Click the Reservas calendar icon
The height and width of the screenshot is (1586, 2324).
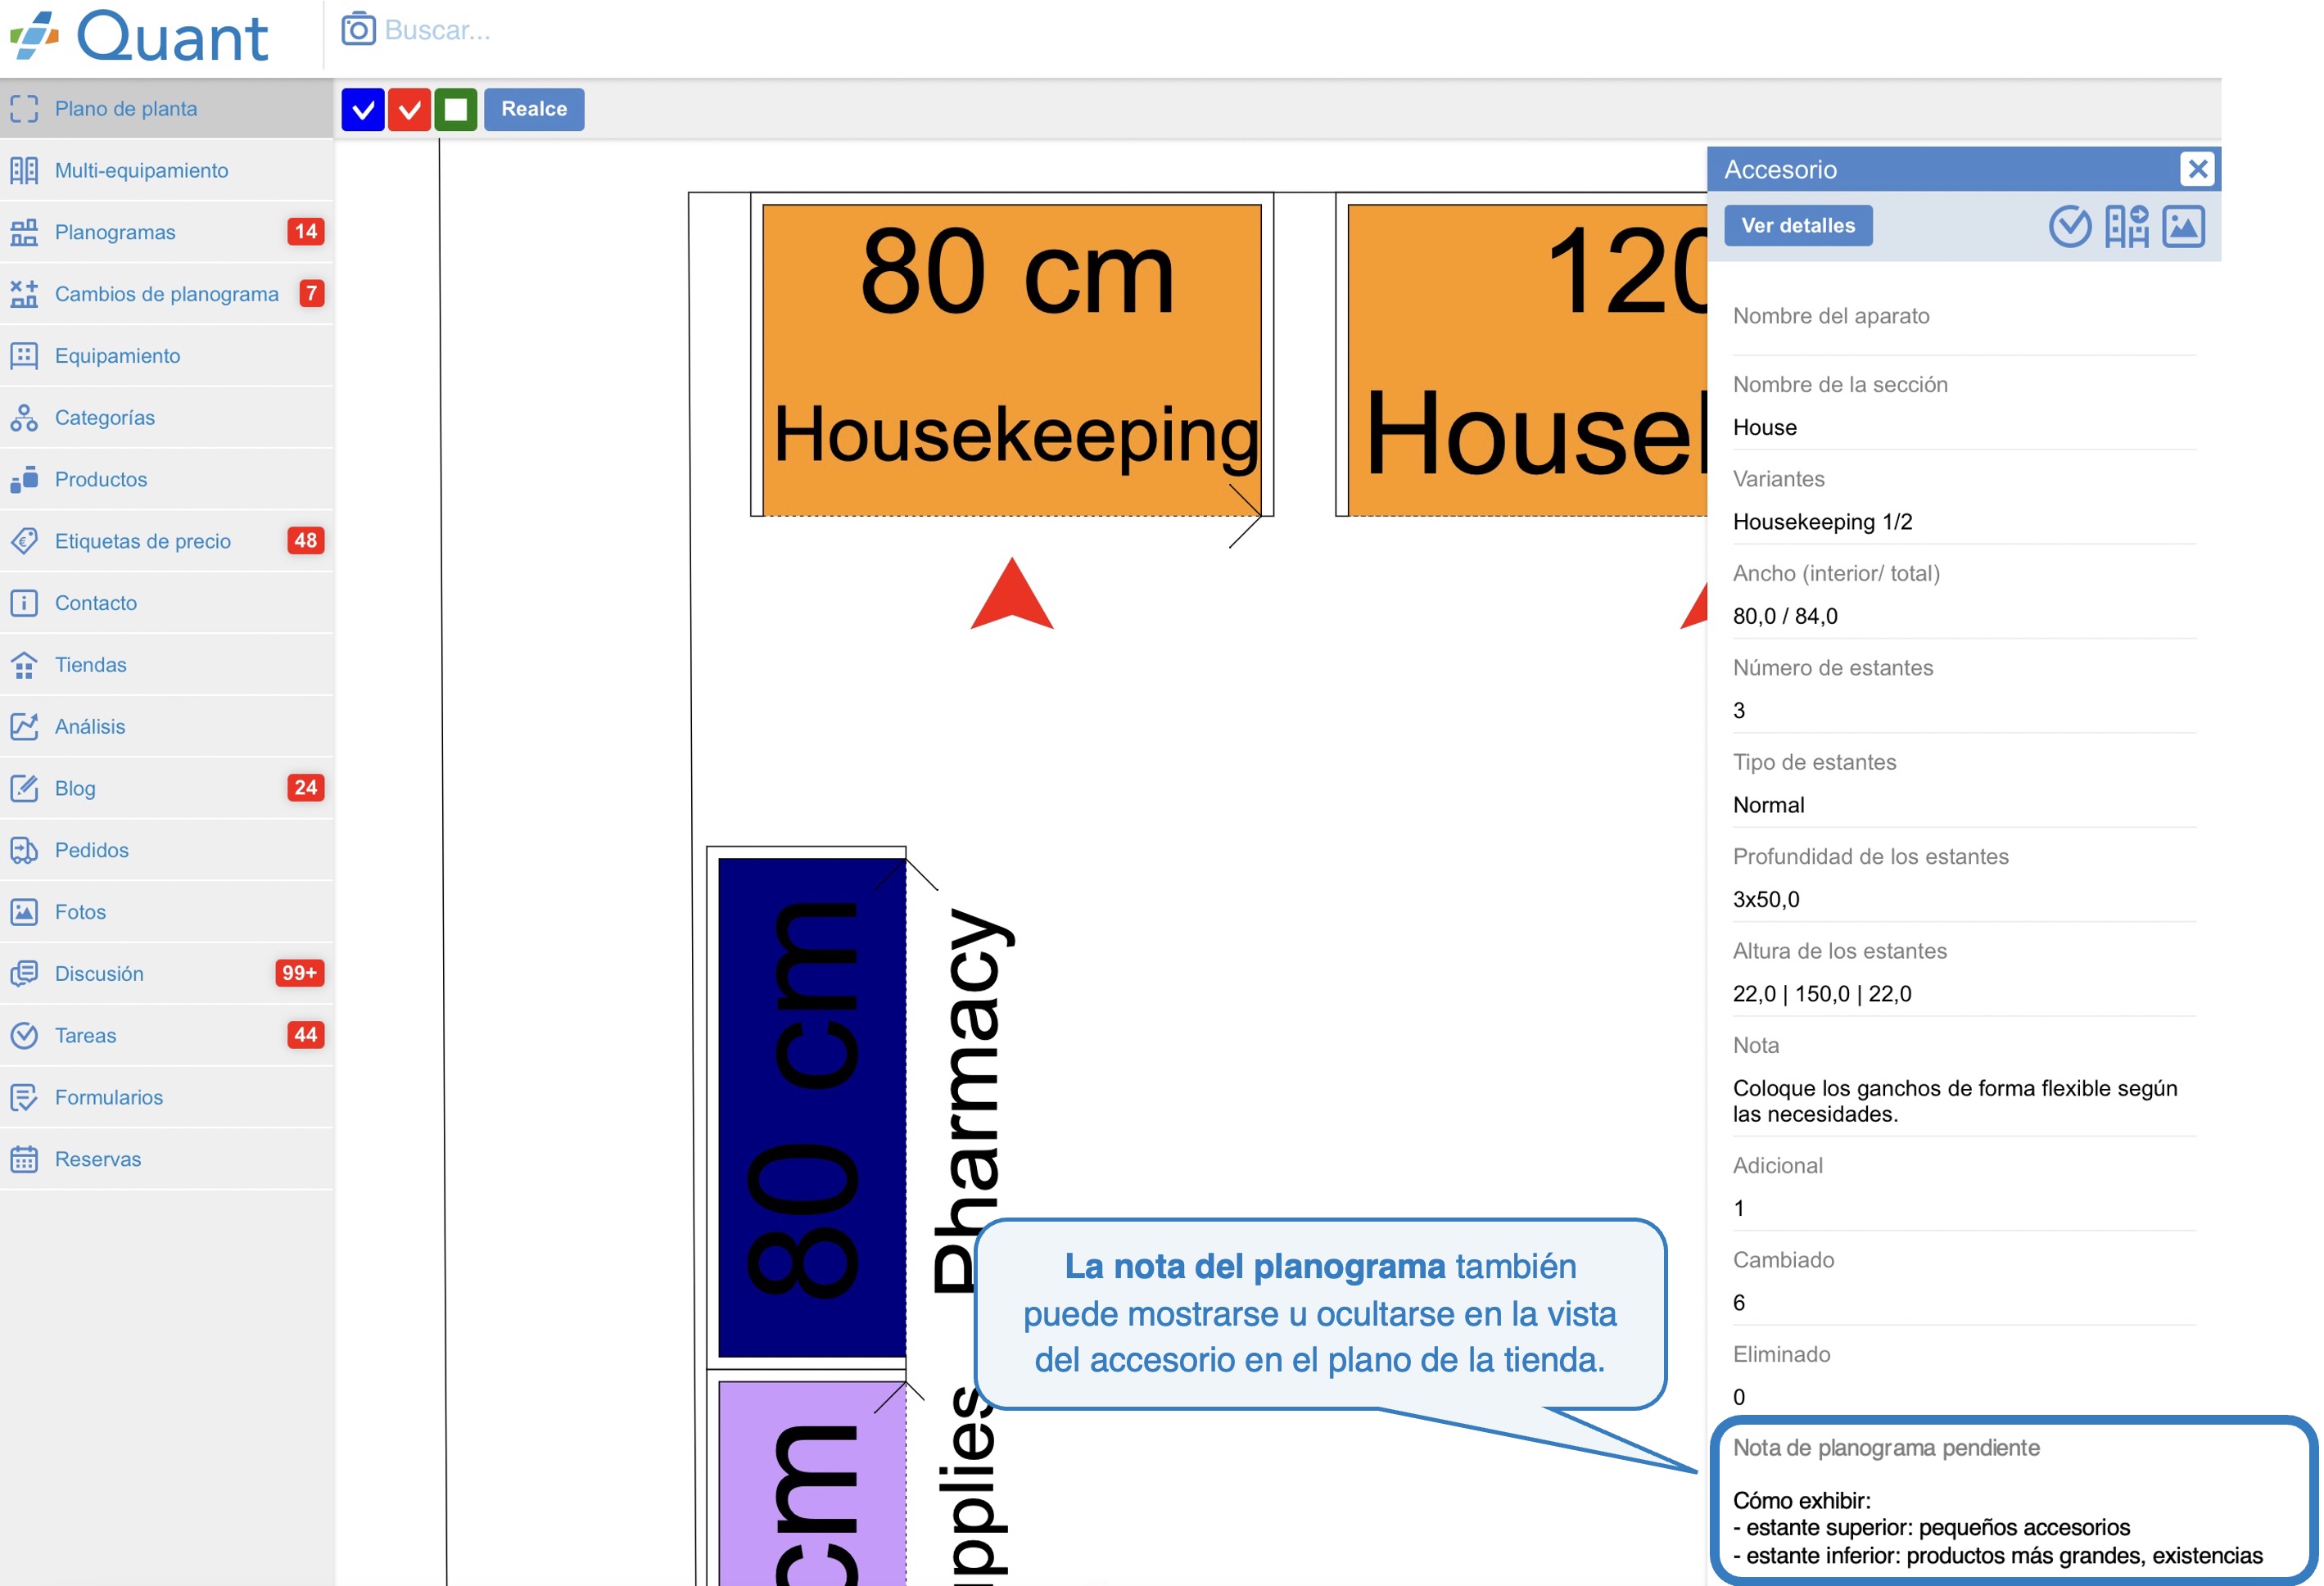[24, 1159]
